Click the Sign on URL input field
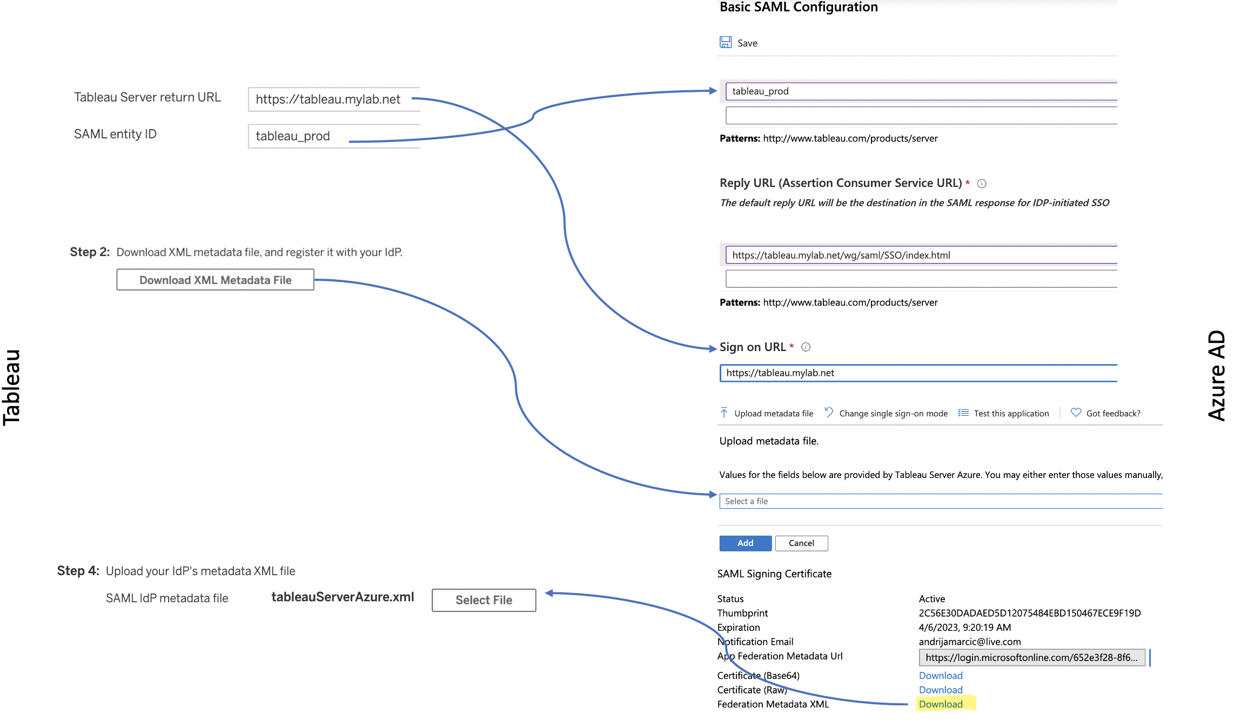Viewport: 1234px width, 728px height. (918, 373)
